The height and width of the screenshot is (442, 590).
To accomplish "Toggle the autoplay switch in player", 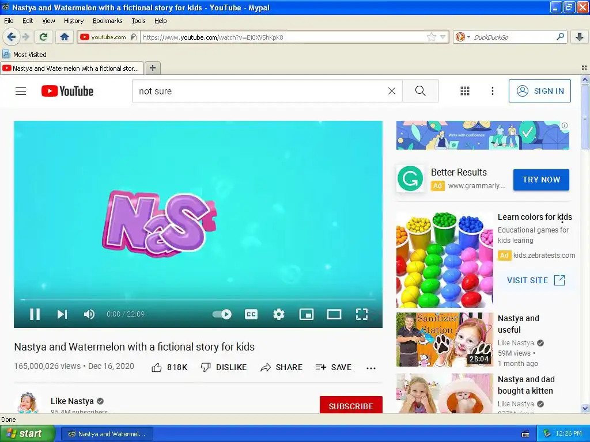I will (x=222, y=314).
